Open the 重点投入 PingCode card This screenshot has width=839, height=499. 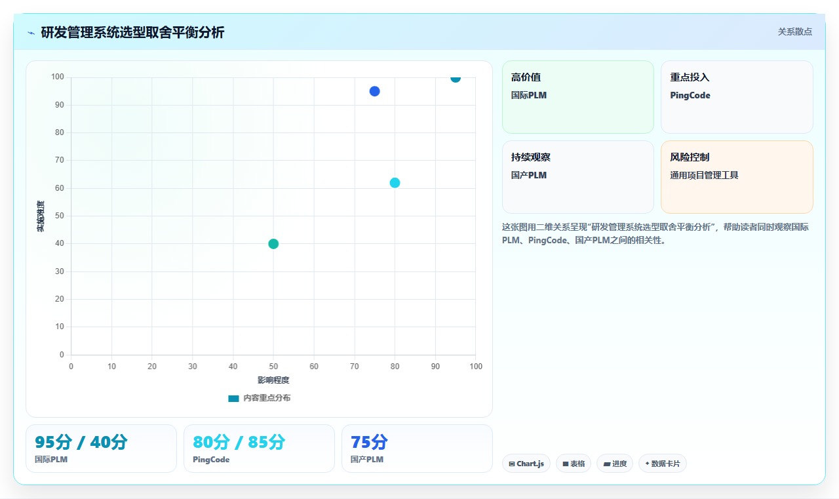[x=737, y=97]
